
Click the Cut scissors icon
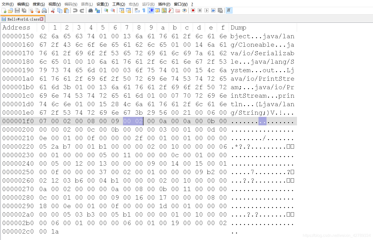[53, 10]
